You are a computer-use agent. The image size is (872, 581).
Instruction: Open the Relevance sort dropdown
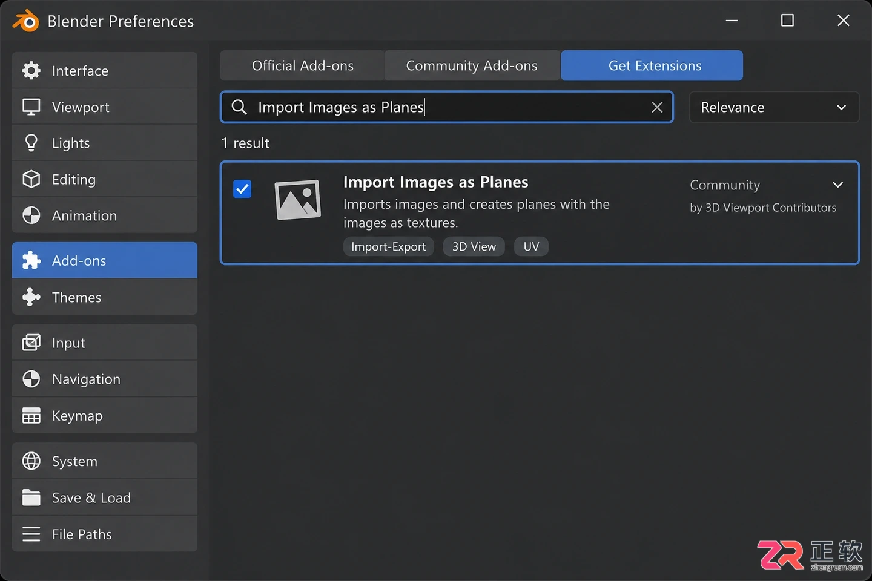click(x=774, y=107)
